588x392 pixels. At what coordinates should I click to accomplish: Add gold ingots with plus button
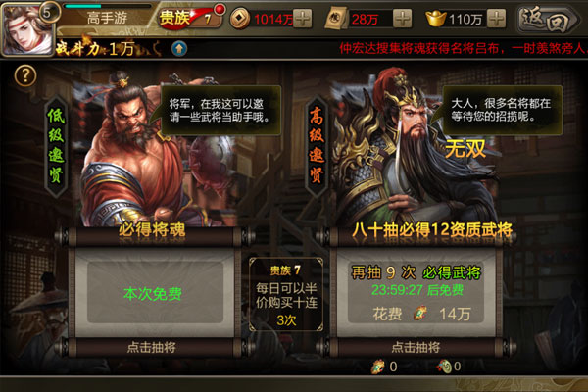496,19
